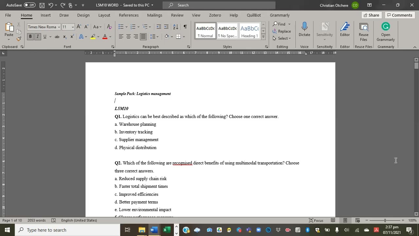Switch to Focus mode
This screenshot has height=236, width=419.
click(x=316, y=220)
